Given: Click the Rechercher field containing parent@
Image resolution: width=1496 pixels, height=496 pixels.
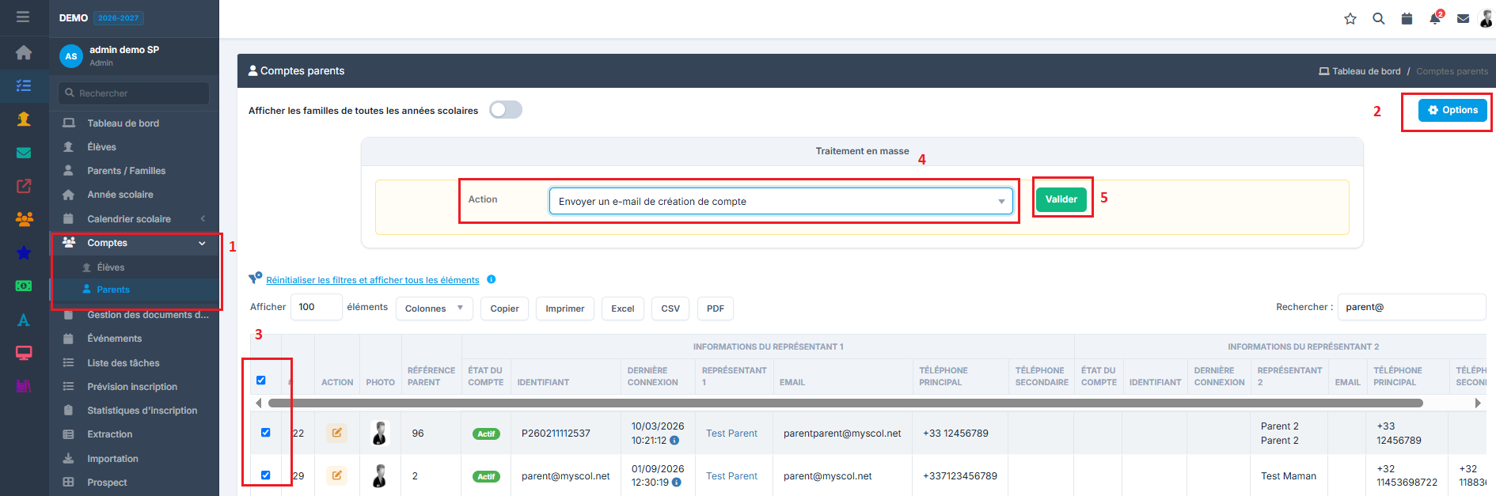Looking at the screenshot, I should [1411, 307].
